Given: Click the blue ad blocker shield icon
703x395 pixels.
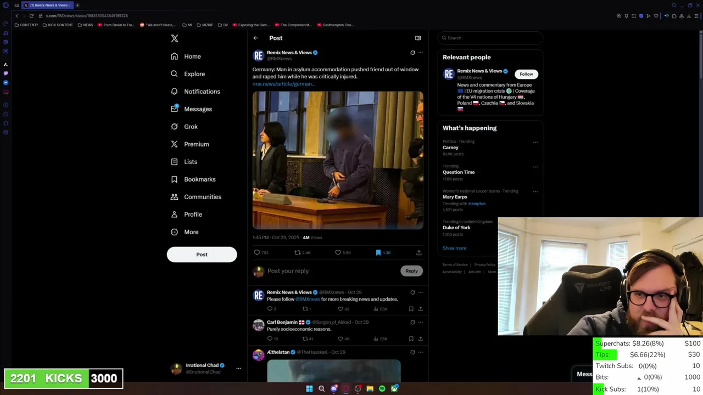Looking at the screenshot, I should click(641, 16).
